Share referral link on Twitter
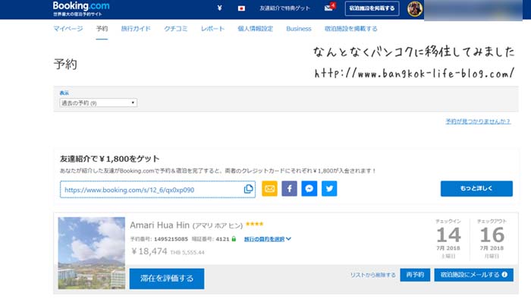Image resolution: width=531 pixels, height=299 pixels. [329, 189]
